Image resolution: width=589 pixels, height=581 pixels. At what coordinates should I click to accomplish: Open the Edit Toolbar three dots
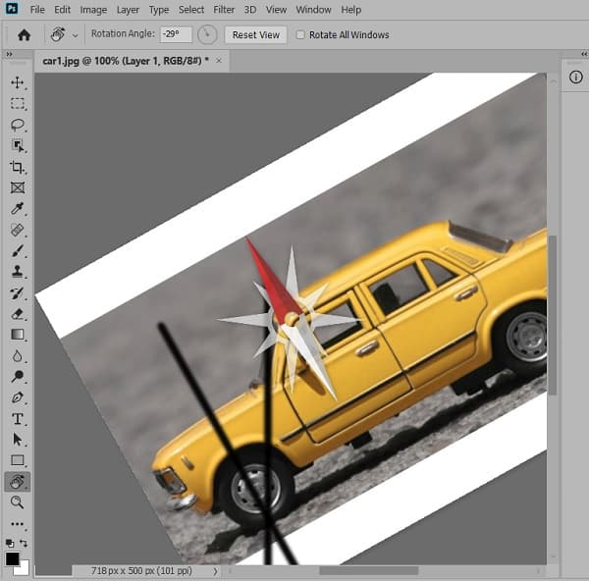(18, 523)
